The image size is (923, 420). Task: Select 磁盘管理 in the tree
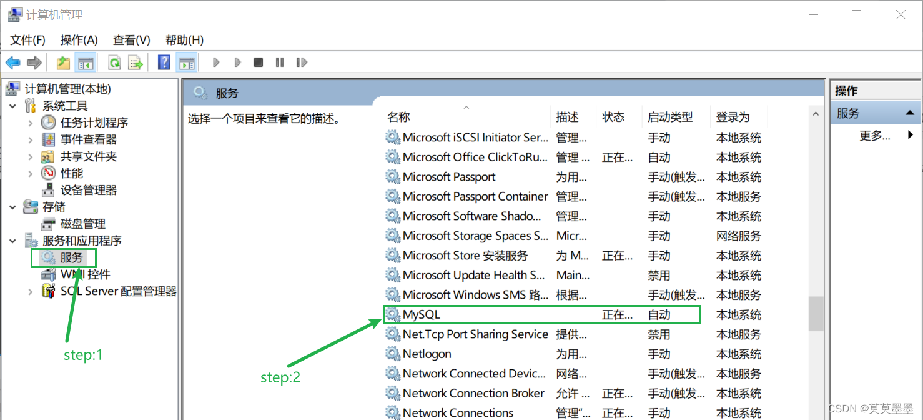click(82, 224)
